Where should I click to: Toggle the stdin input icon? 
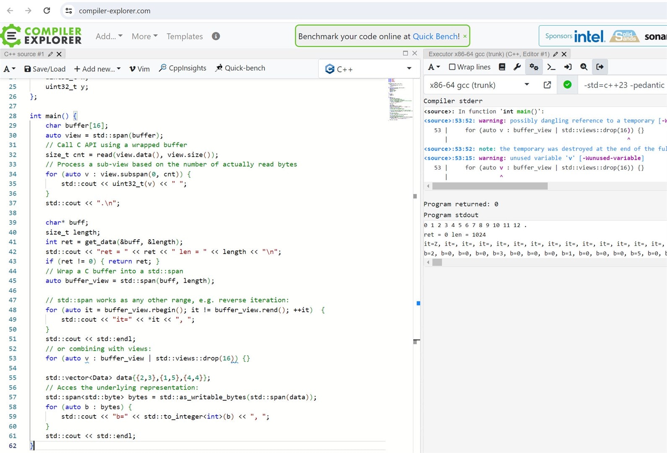coord(568,67)
